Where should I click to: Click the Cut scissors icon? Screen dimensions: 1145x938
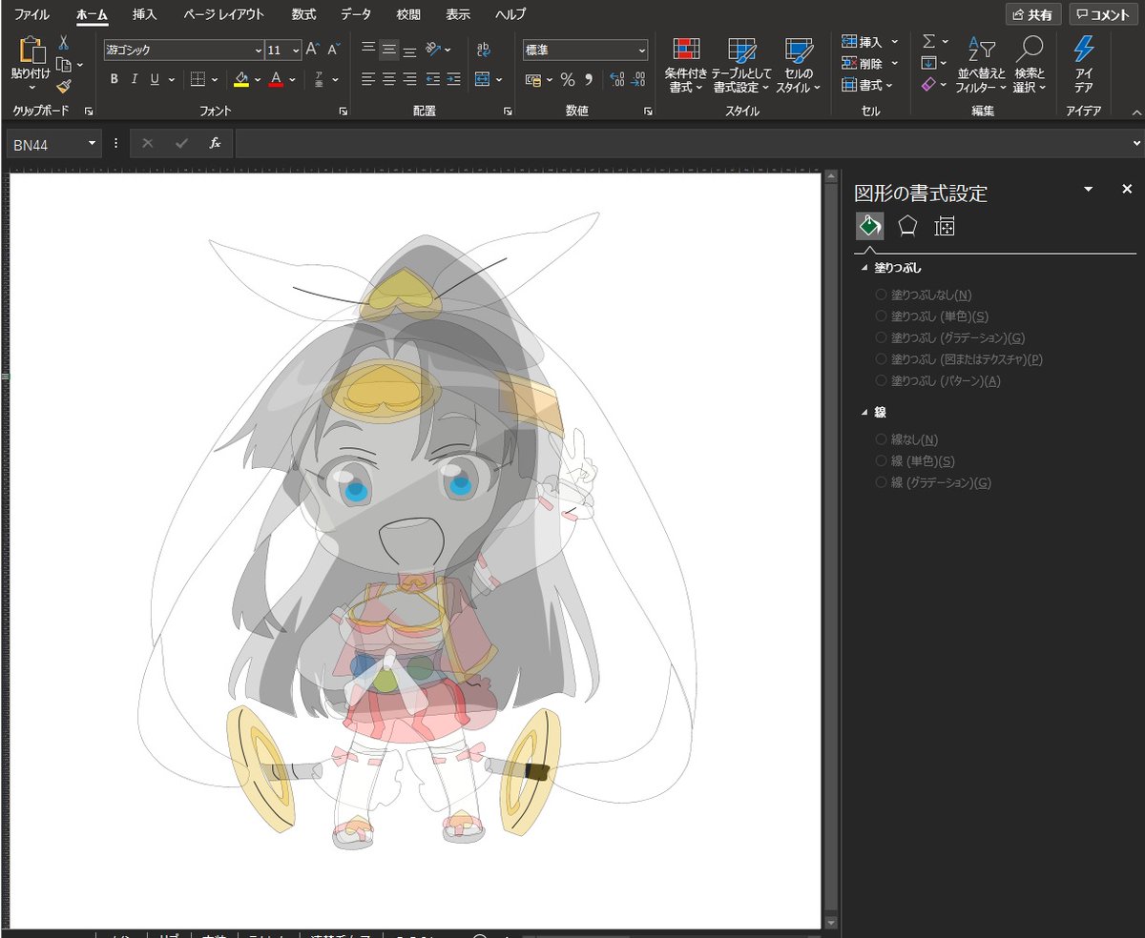[63, 43]
